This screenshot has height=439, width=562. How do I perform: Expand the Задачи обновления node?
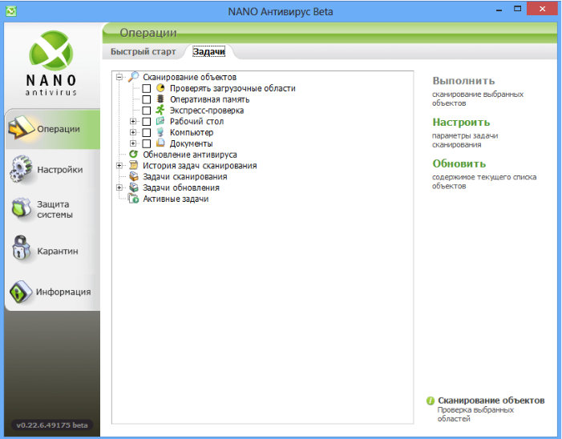(119, 187)
